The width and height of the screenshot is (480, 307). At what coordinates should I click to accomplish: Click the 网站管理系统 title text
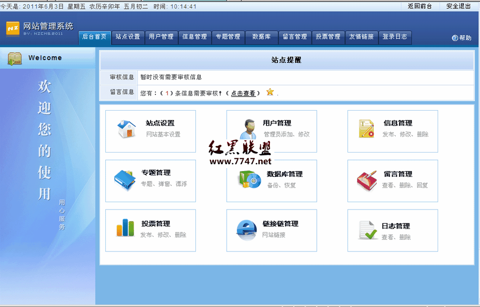point(48,26)
